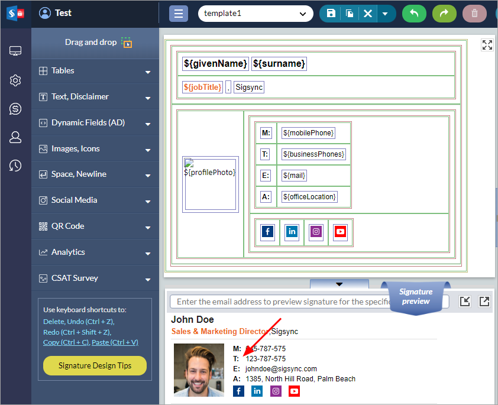Expand editor to fullscreen icon
Screen dimensions: 498x405
click(x=487, y=46)
